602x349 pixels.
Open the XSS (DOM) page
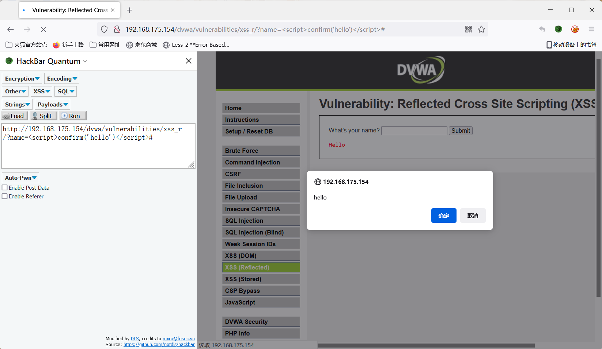261,256
